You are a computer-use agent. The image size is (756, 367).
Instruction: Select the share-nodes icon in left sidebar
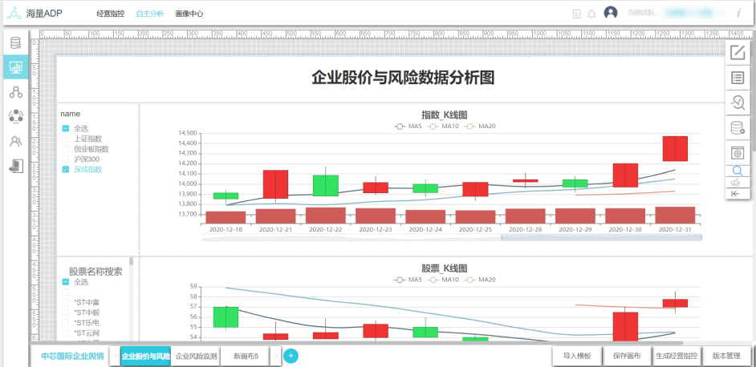[15, 91]
